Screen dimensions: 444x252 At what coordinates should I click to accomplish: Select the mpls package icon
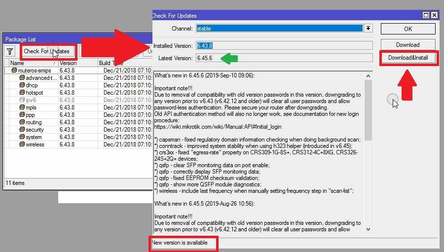coord(22,108)
